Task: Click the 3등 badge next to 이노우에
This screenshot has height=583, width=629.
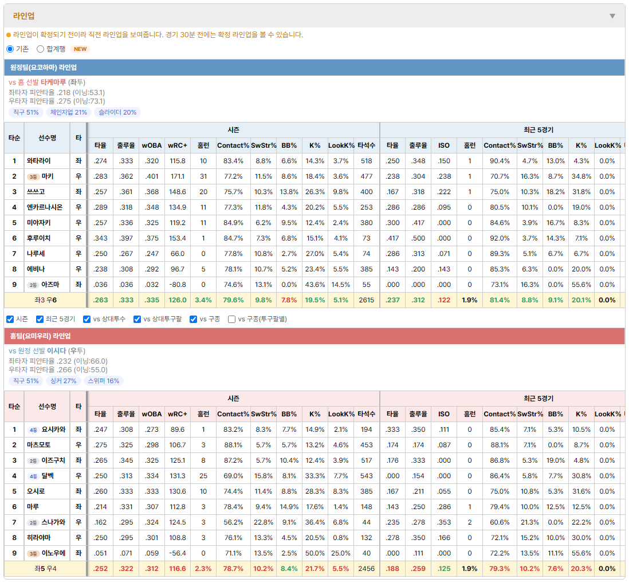Action: click(x=33, y=554)
